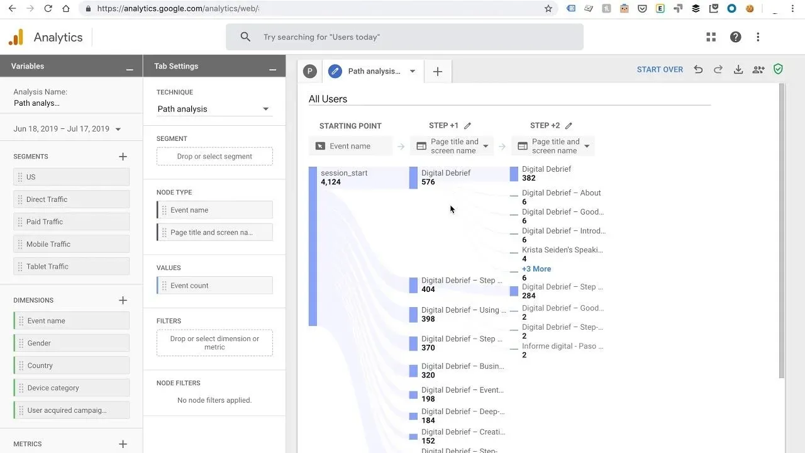Image resolution: width=805 pixels, height=453 pixels.
Task: Click the vertical scrollbar of the analysis
Action: (782, 230)
